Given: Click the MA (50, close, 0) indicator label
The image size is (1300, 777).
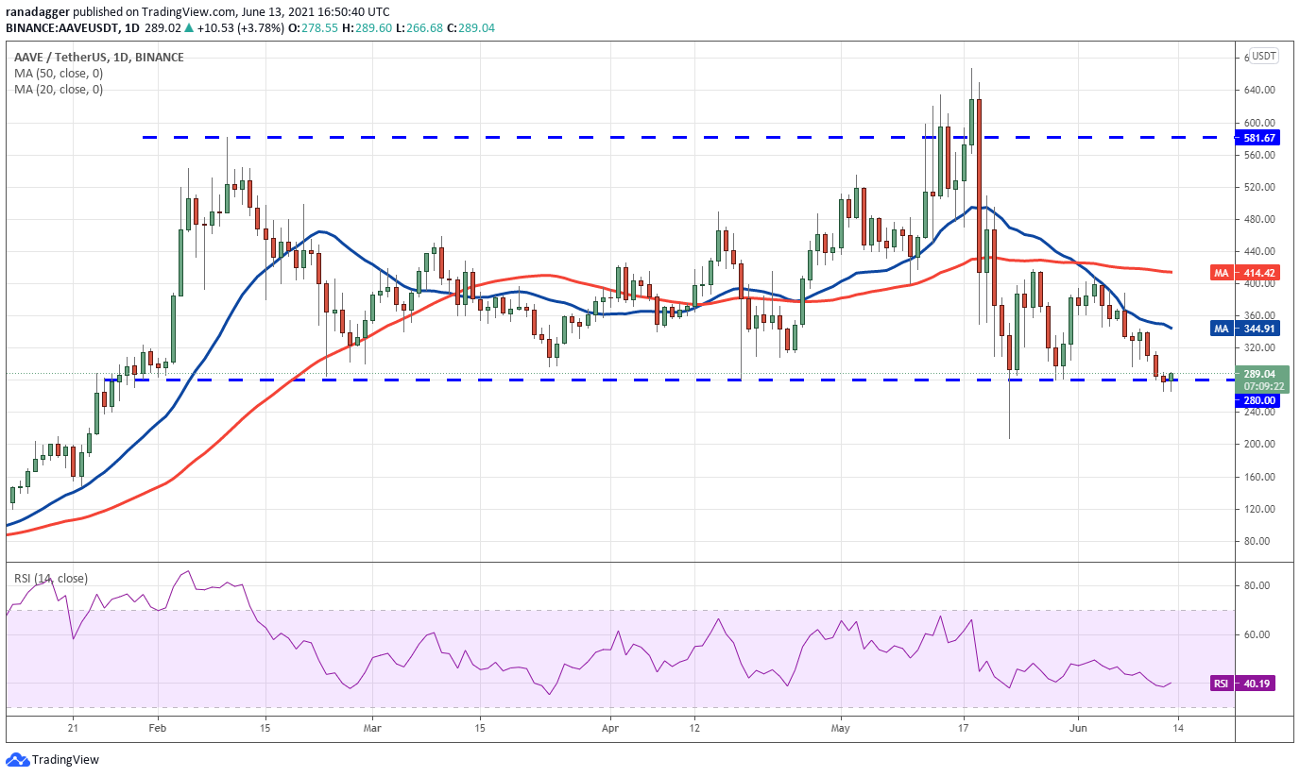Looking at the screenshot, I should 59,74.
